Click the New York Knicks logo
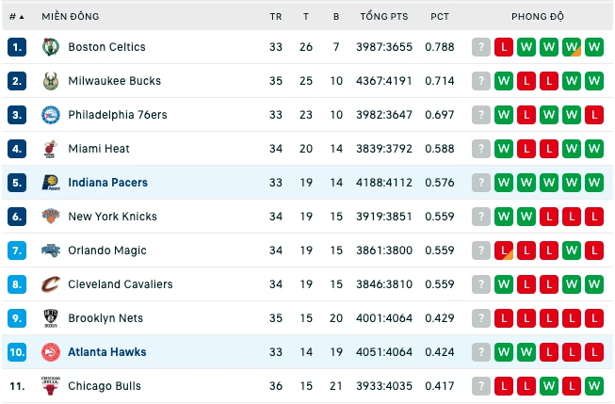Viewport: 615px width, 404px height. click(51, 217)
